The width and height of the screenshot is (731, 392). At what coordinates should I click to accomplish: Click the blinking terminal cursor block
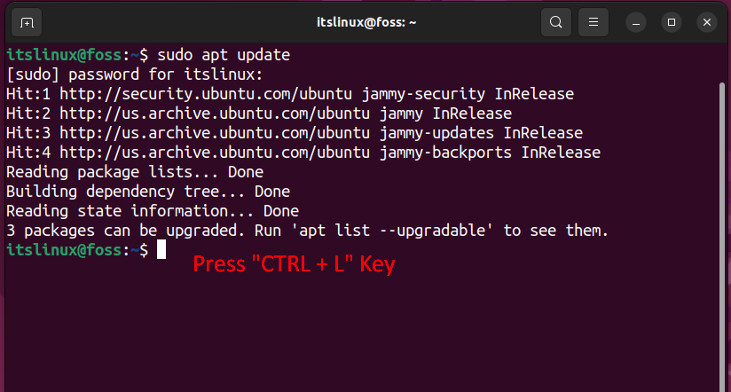pos(161,250)
